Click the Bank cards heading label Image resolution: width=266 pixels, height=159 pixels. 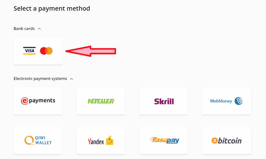point(24,28)
